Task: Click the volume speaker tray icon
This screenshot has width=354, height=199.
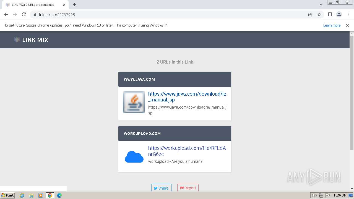Action: pyautogui.click(x=314, y=195)
